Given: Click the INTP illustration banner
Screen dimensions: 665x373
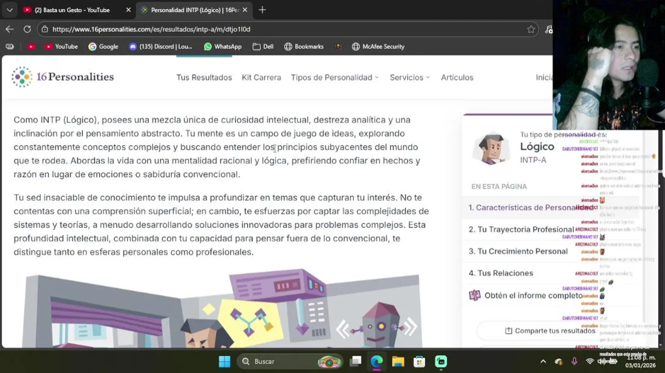Looking at the screenshot, I should pos(221,308).
